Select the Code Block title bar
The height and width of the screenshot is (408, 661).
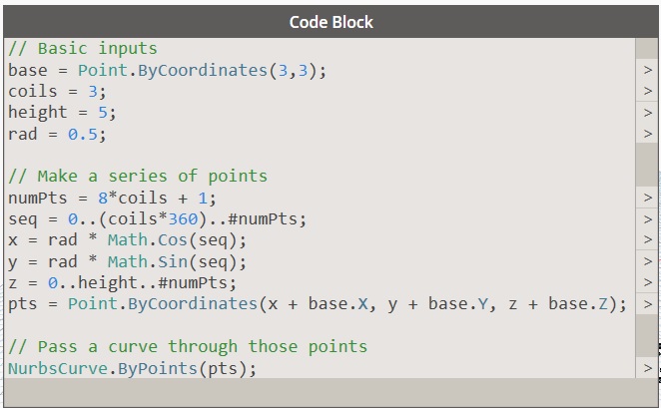point(330,21)
